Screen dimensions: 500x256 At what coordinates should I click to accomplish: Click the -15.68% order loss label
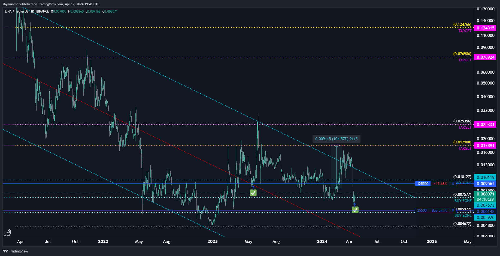tap(440, 183)
